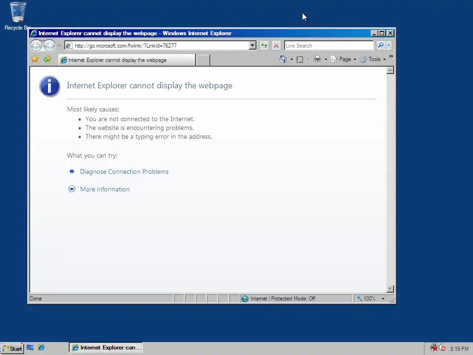This screenshot has height=355, width=473.
Task: Click into the Live Search box
Action: [329, 46]
